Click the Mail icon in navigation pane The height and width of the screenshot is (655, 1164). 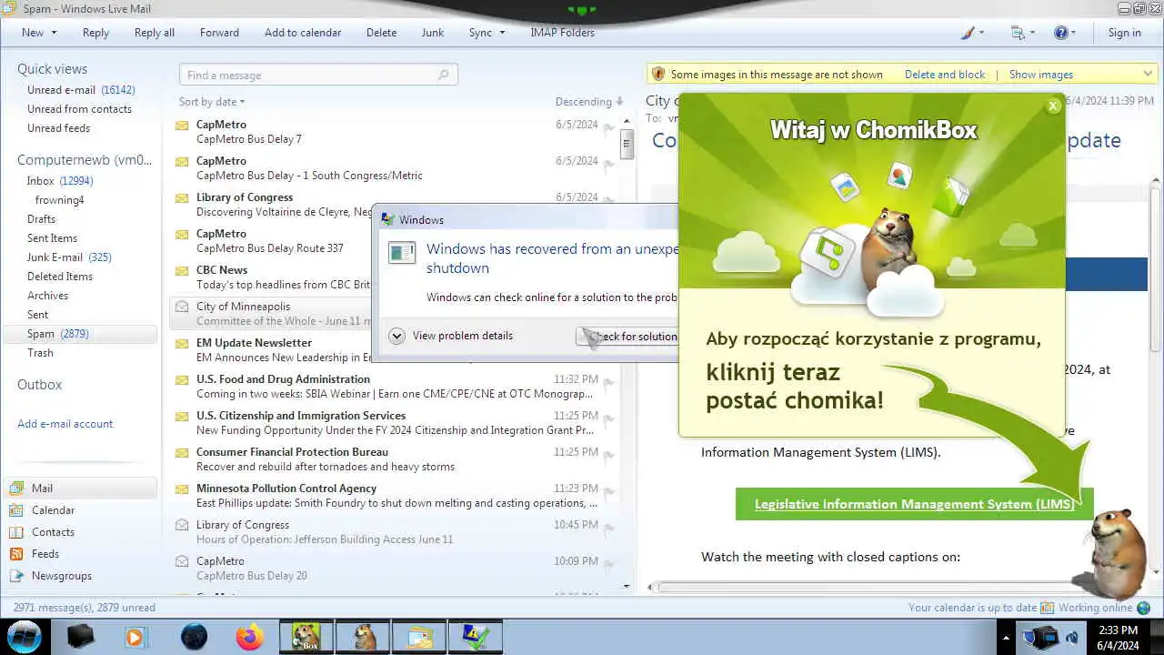16,489
